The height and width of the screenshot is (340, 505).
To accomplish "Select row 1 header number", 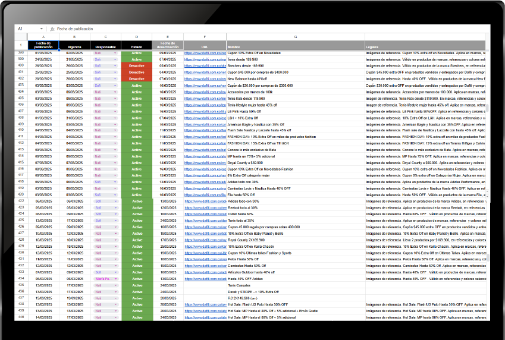I will coord(21,45).
